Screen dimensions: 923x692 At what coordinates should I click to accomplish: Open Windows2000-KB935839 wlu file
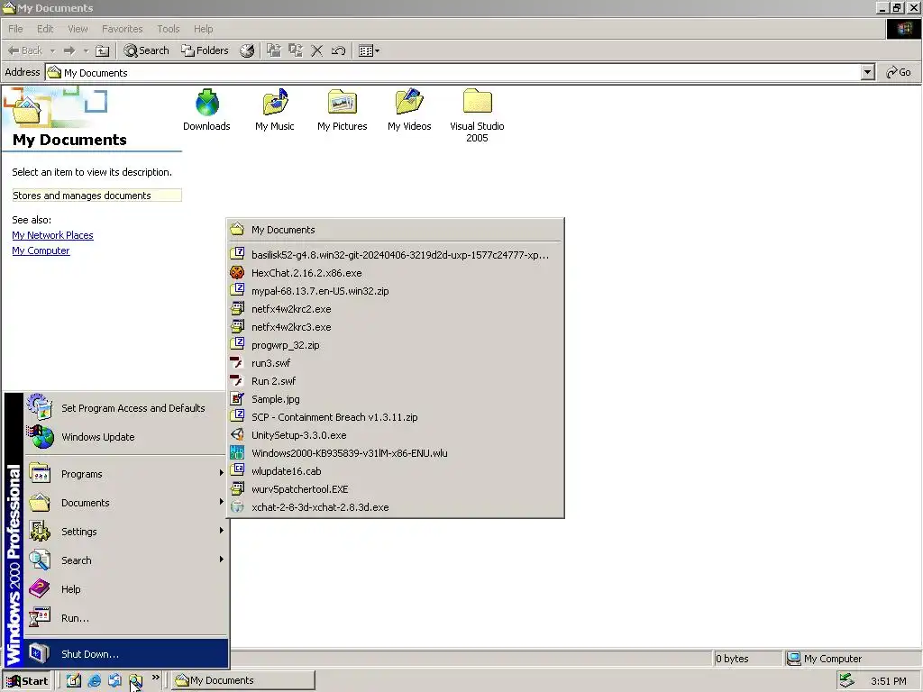(x=395, y=453)
